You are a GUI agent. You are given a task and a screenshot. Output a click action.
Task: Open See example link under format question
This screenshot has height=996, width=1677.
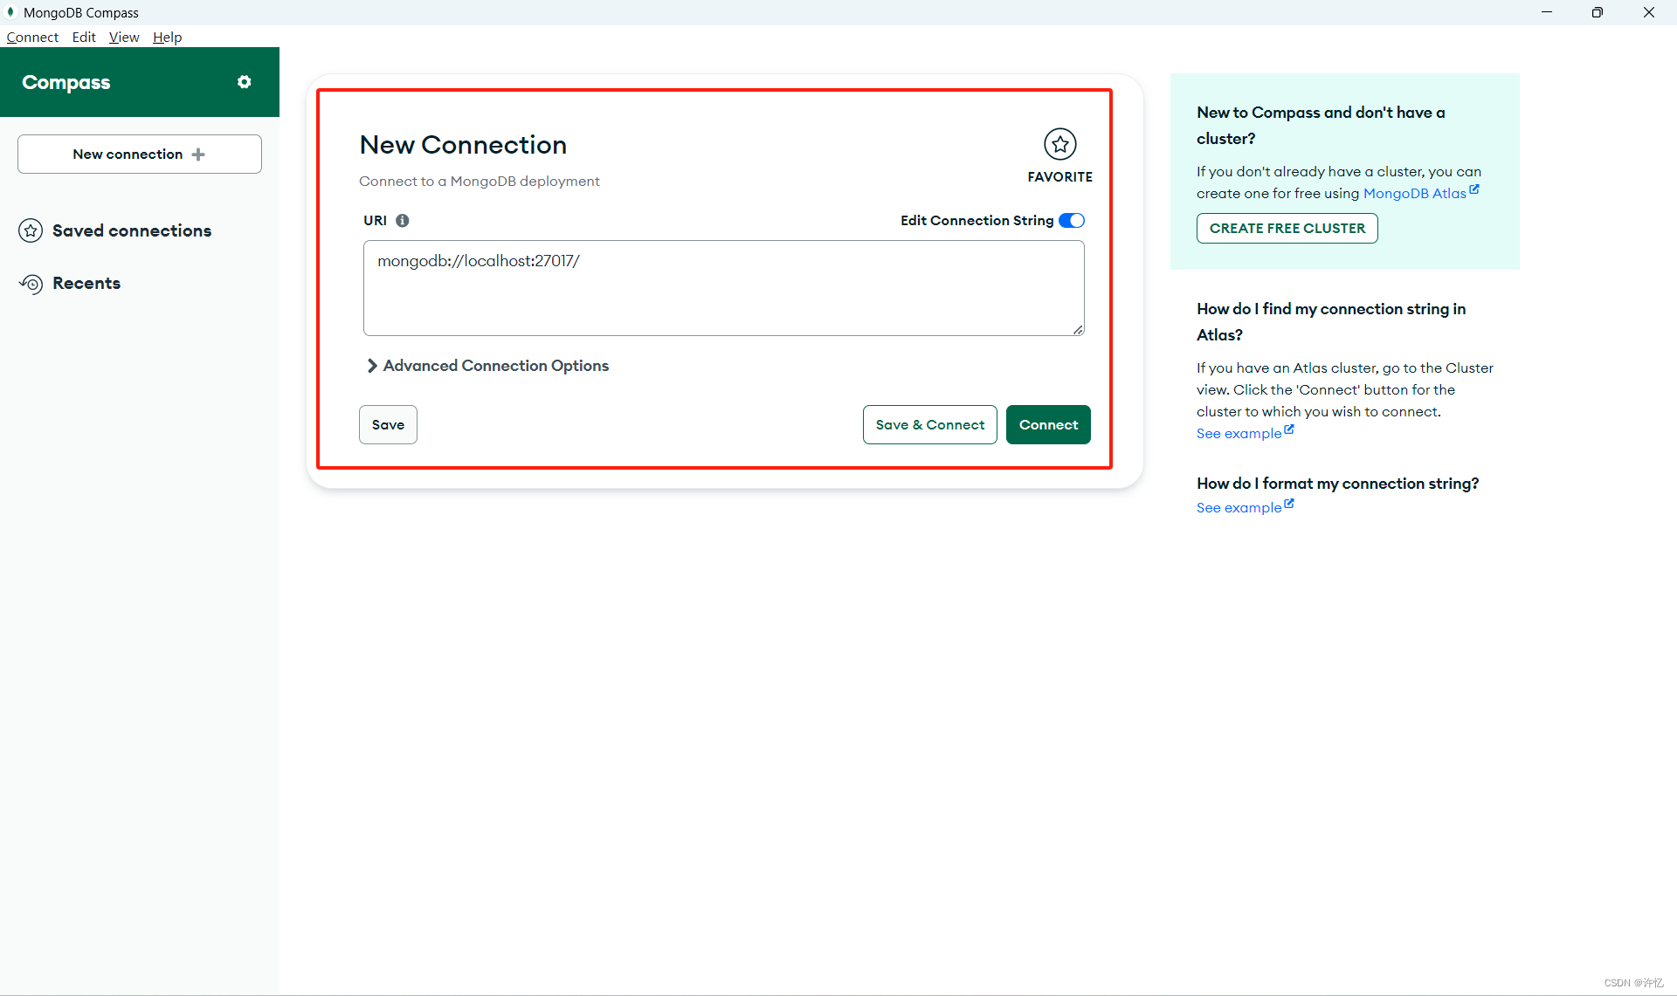[1245, 508]
